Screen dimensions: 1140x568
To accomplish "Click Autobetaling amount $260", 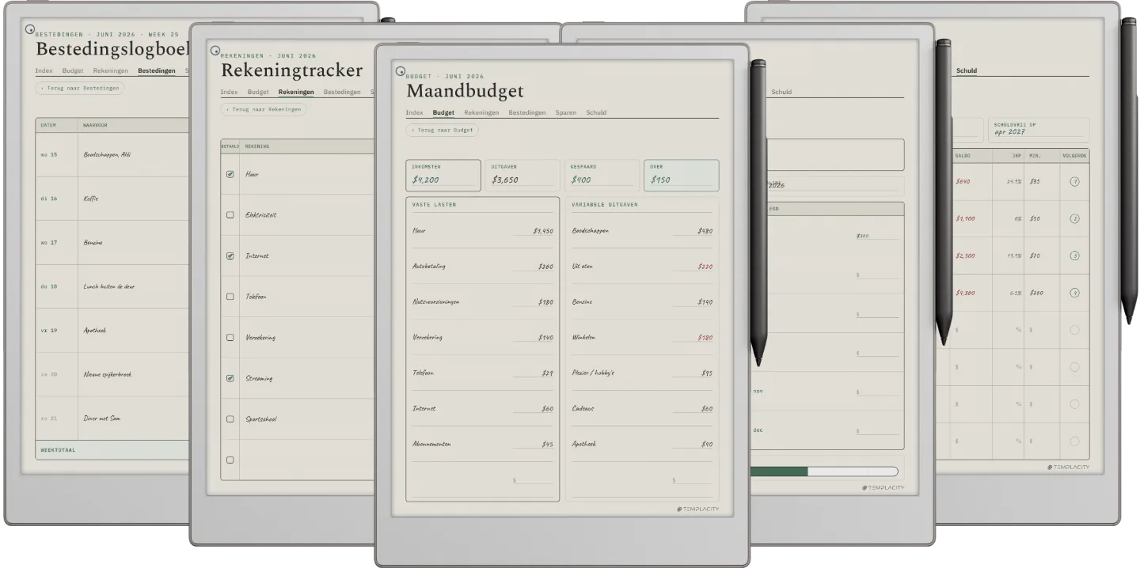I will 545,267.
